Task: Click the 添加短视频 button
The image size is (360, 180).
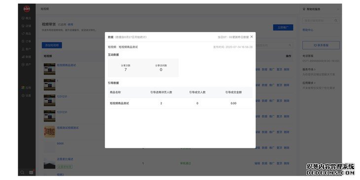Action: point(52,45)
